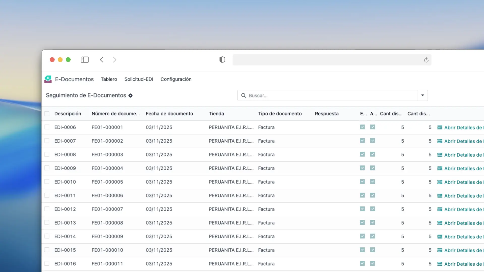Click the browser forward arrow
The image size is (484, 272).
[x=114, y=60]
